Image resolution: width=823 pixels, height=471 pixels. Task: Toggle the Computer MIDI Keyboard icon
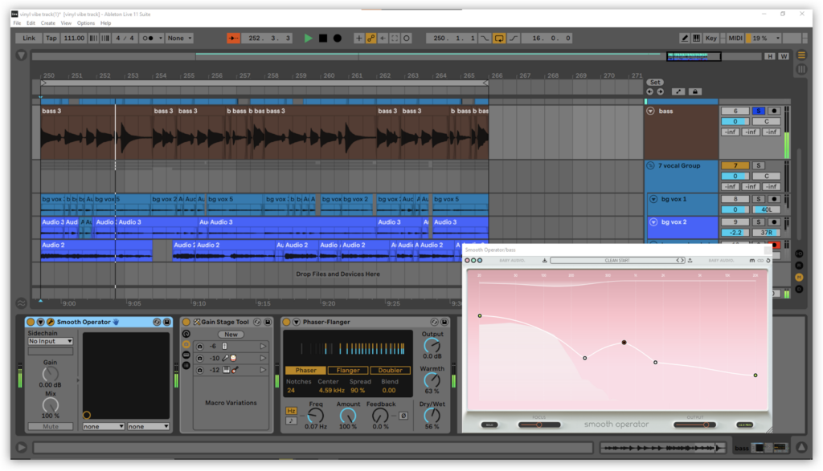pos(697,39)
